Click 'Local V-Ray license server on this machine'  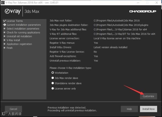[117, 38]
